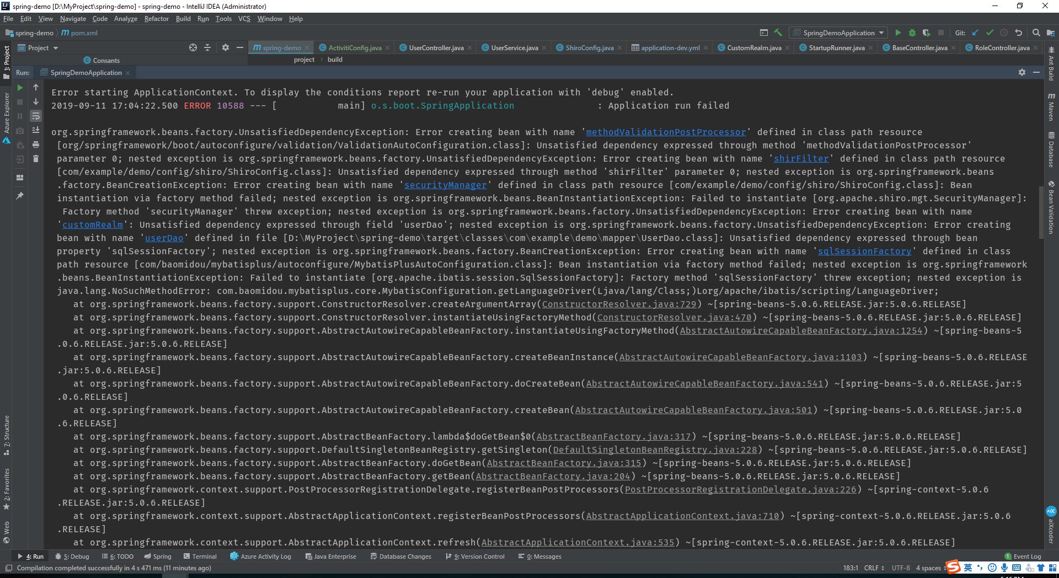Select the CustomRealm.java editor tab
The image size is (1059, 578).
tap(754, 48)
